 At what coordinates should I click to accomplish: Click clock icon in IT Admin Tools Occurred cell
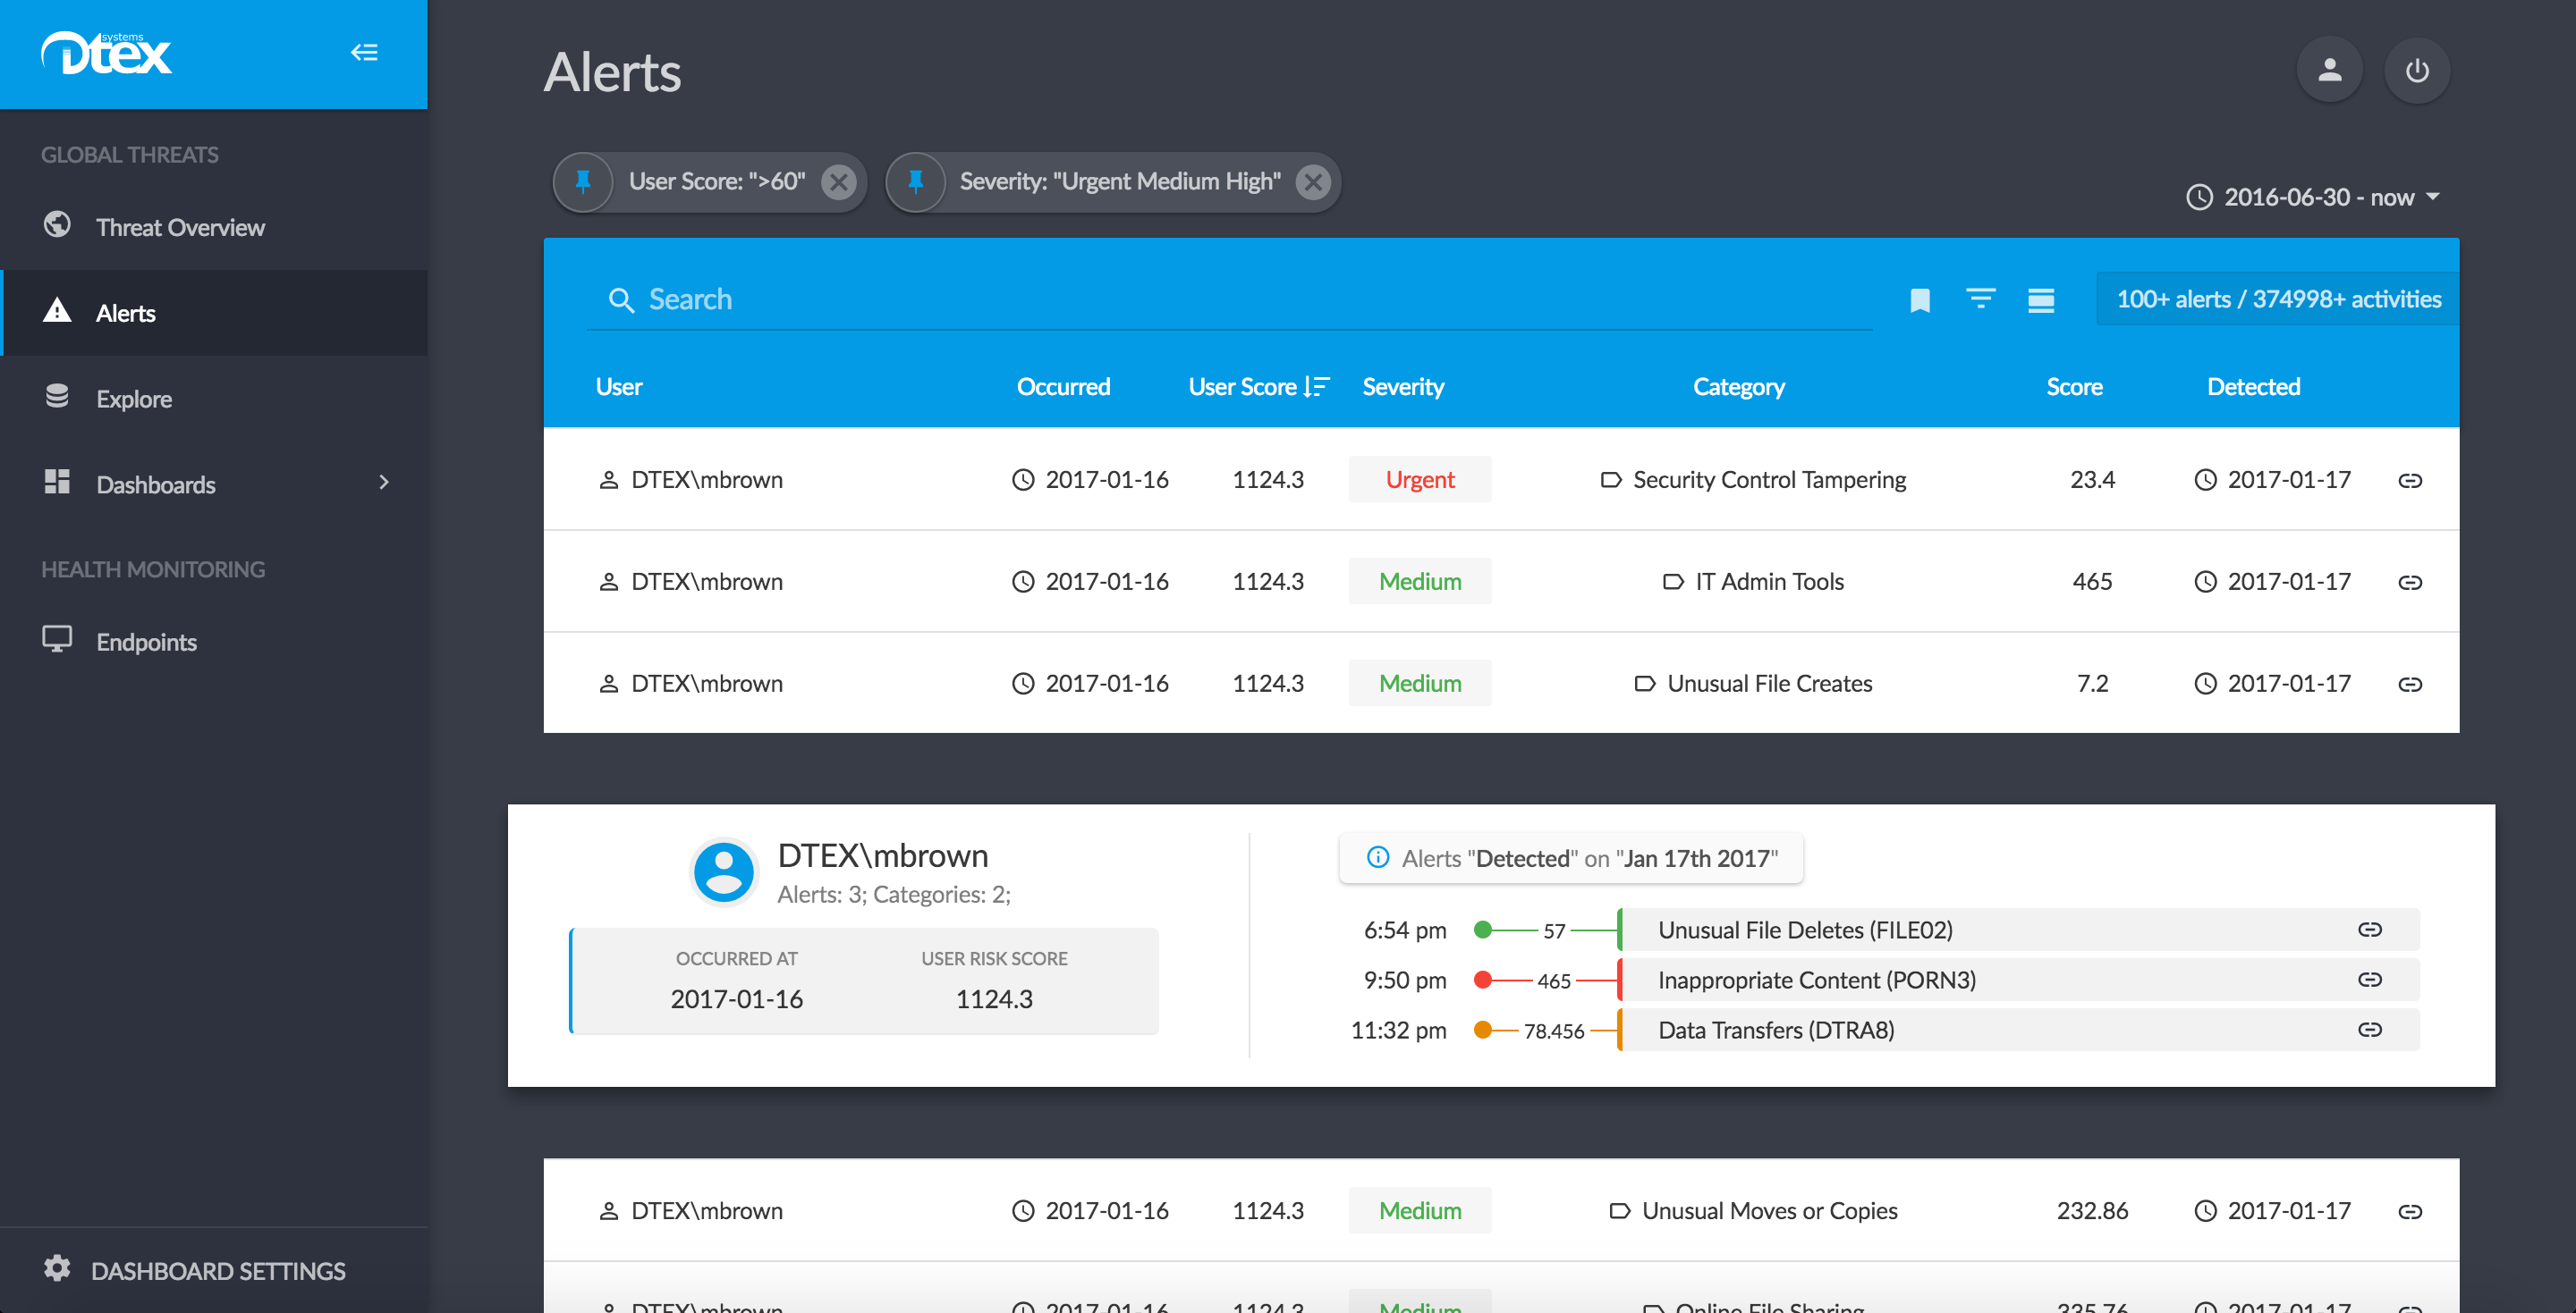click(x=1022, y=582)
